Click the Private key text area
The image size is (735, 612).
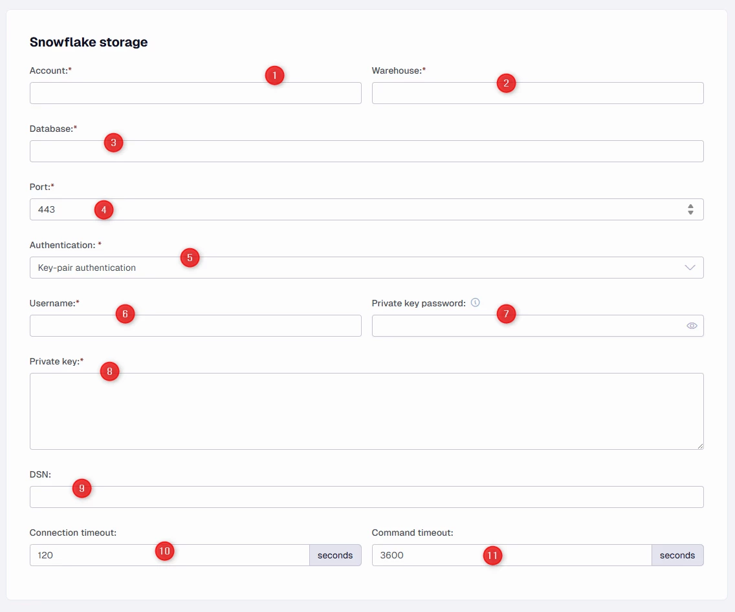[x=367, y=411]
